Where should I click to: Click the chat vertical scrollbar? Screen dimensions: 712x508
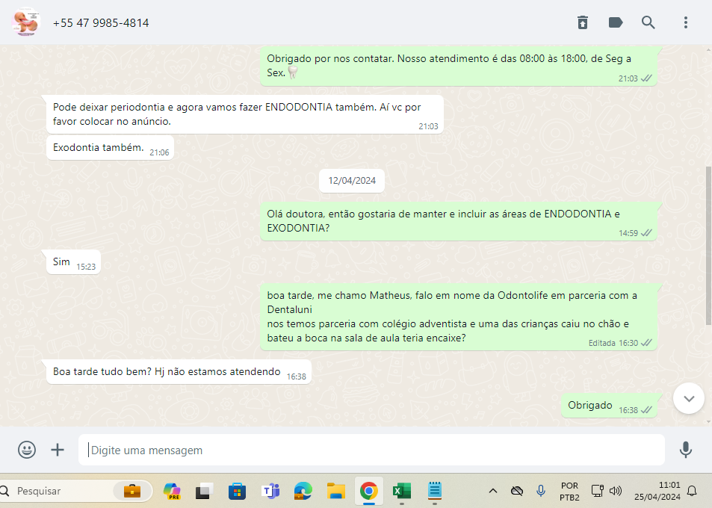(x=708, y=245)
